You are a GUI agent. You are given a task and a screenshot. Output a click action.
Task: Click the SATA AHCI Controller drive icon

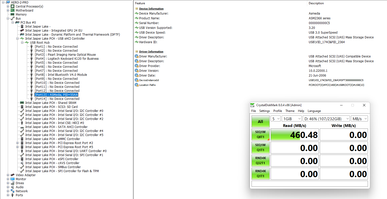point(22,127)
